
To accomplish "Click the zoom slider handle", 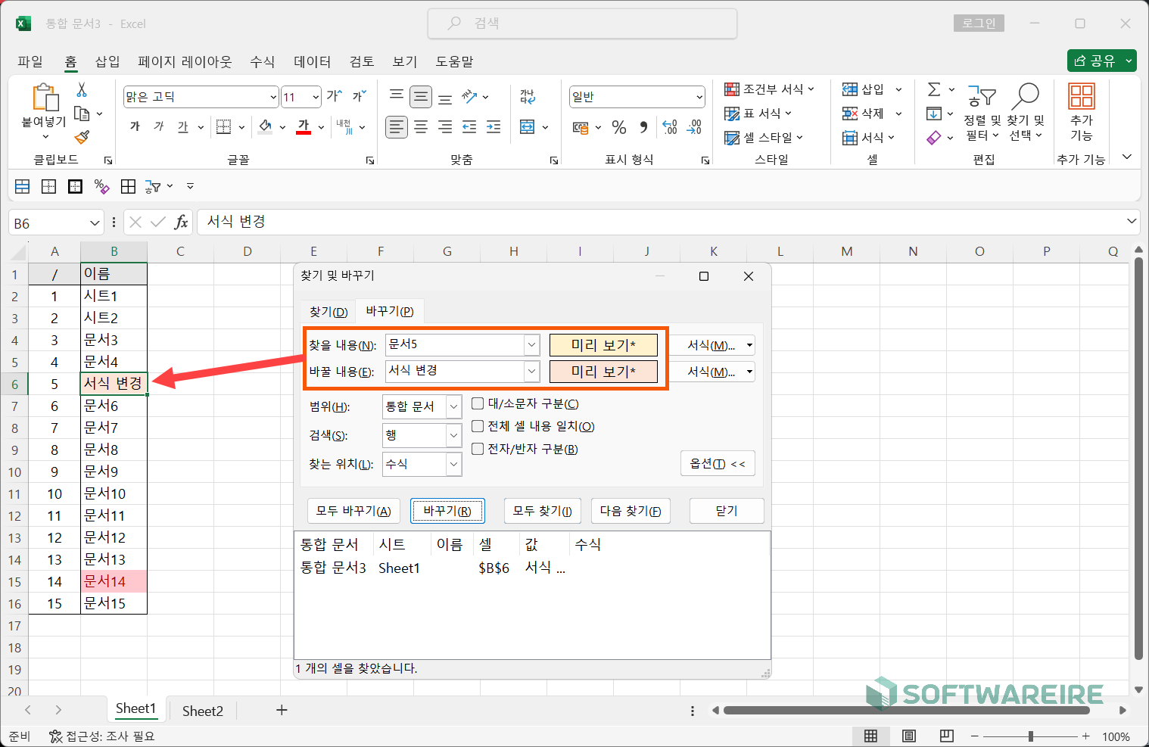I will tap(1030, 736).
